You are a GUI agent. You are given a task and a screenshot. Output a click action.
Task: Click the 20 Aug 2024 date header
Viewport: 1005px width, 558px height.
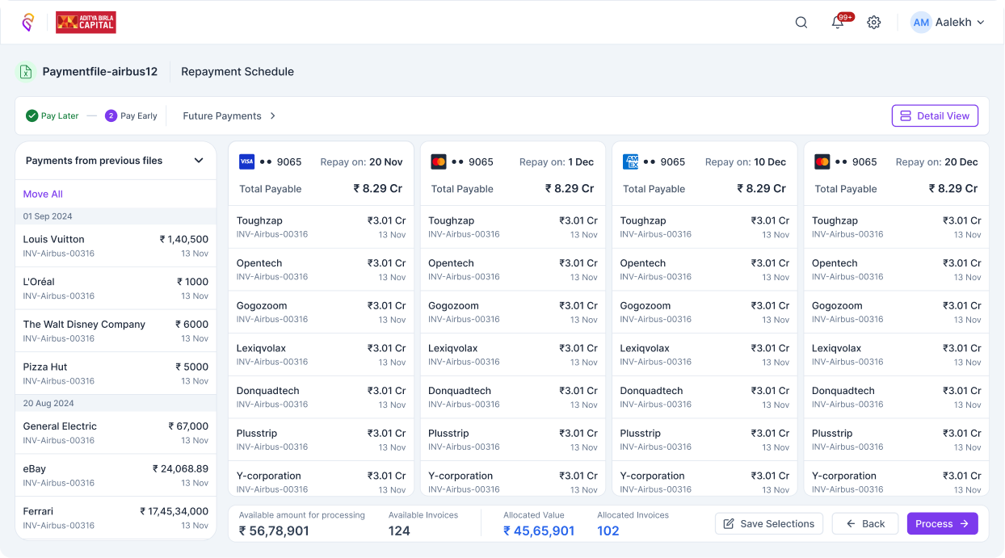[116, 403]
